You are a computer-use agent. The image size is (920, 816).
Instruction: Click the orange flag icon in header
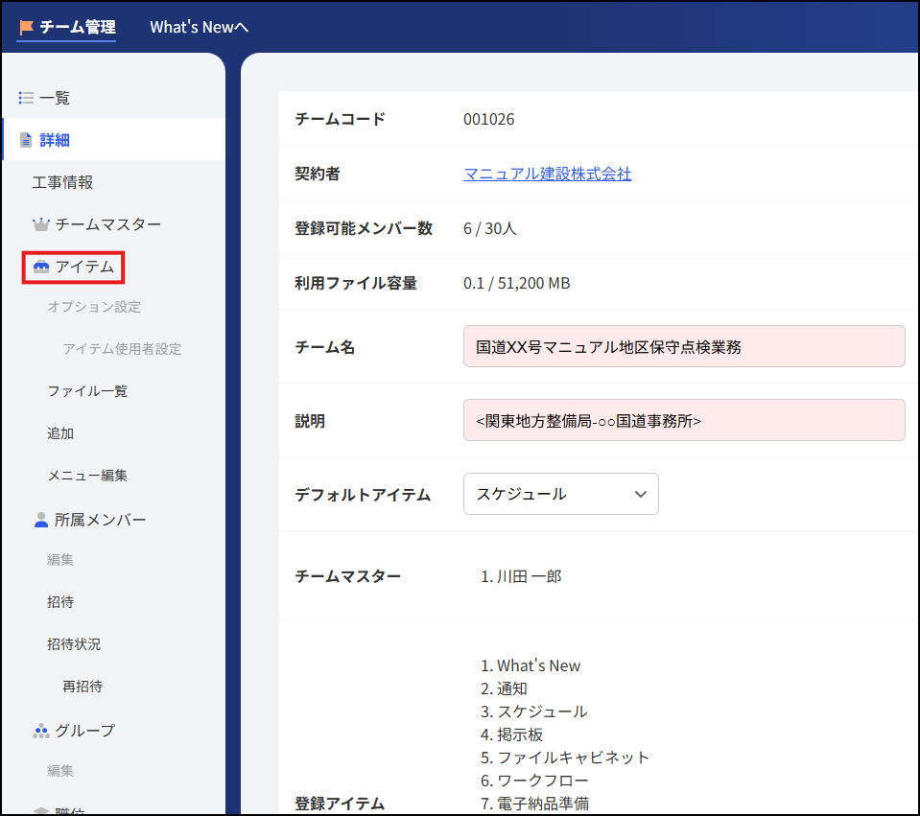pos(26,27)
